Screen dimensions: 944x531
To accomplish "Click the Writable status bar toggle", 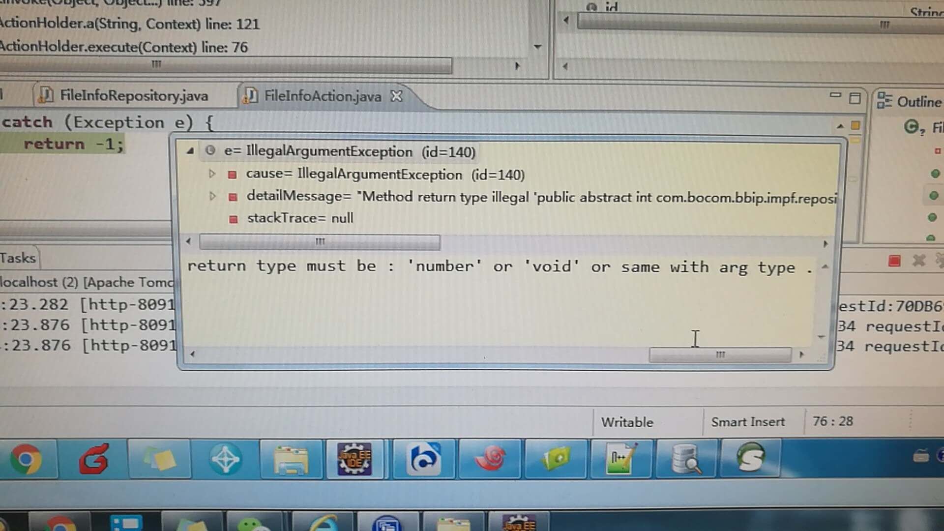I will click(626, 421).
